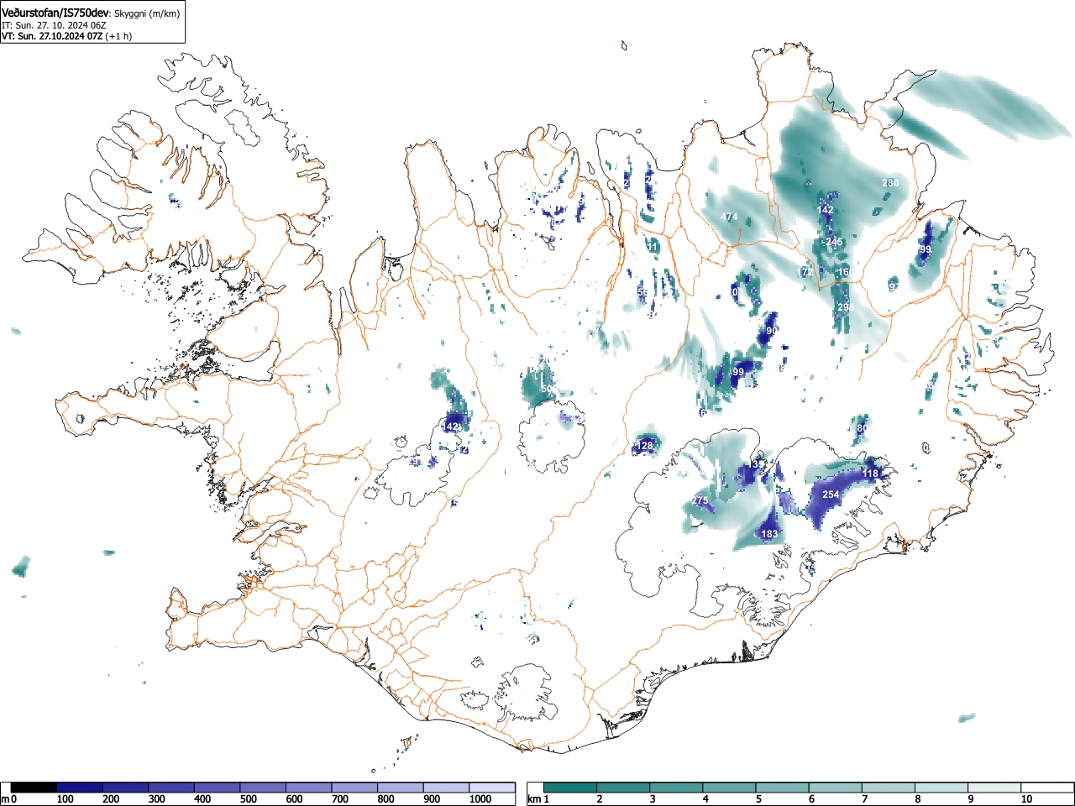Select the 7–8 km pale teal swatch
1075x806 pixels.
(889, 788)
